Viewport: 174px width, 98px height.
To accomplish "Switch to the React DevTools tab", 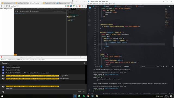I will click(x=73, y=9).
